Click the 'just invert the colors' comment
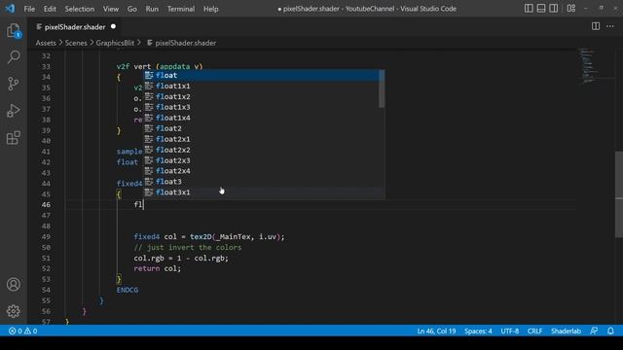Screen dimensions: 623x350 click(188, 248)
